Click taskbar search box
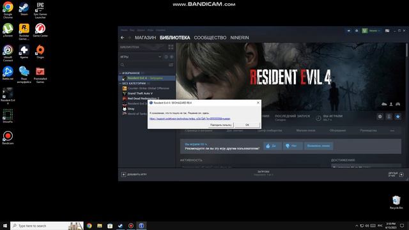Screen dimensions: 409x230 [x=47, y=226]
